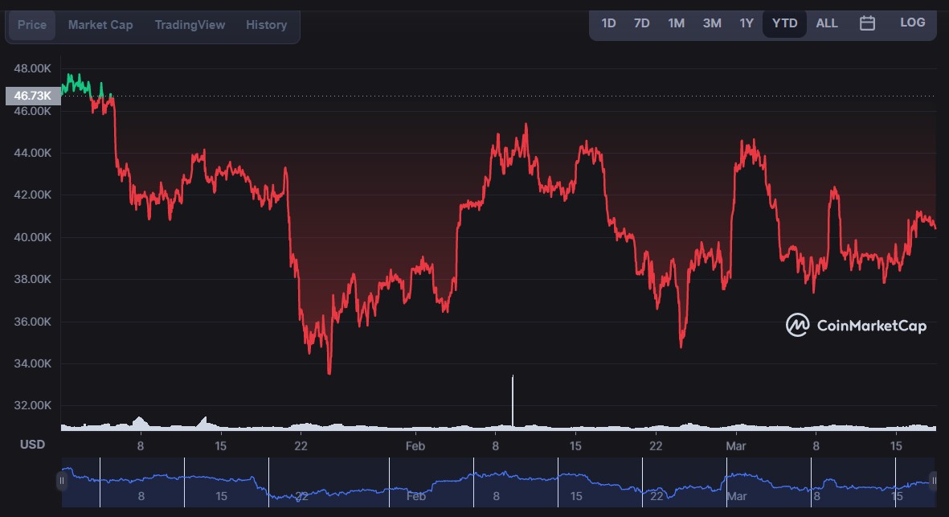Viewport: 949px width, 517px height.
Task: Switch to the Market Cap tab
Action: (100, 25)
